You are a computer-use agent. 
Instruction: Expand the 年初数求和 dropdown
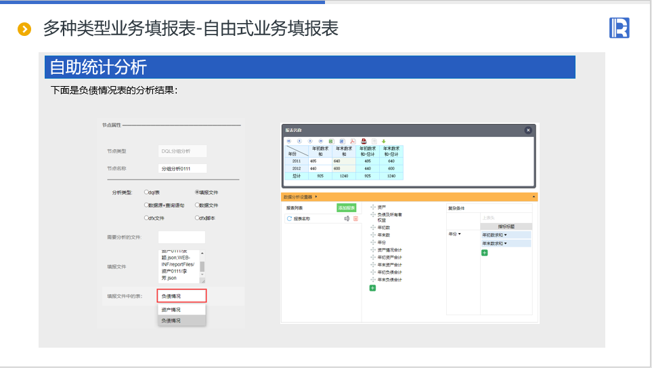coord(505,234)
